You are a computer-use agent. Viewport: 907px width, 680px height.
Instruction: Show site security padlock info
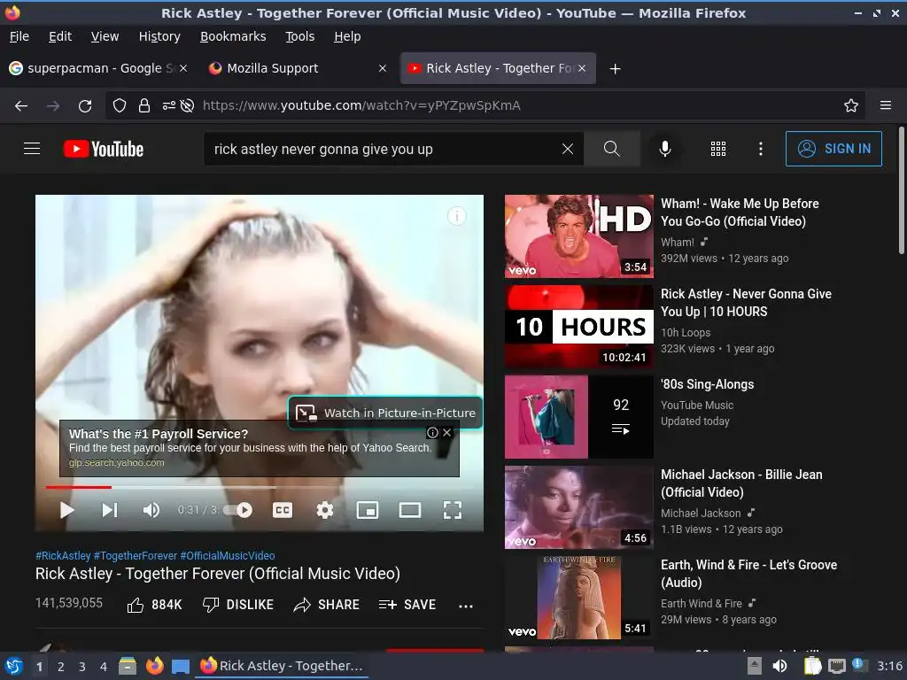coord(144,106)
